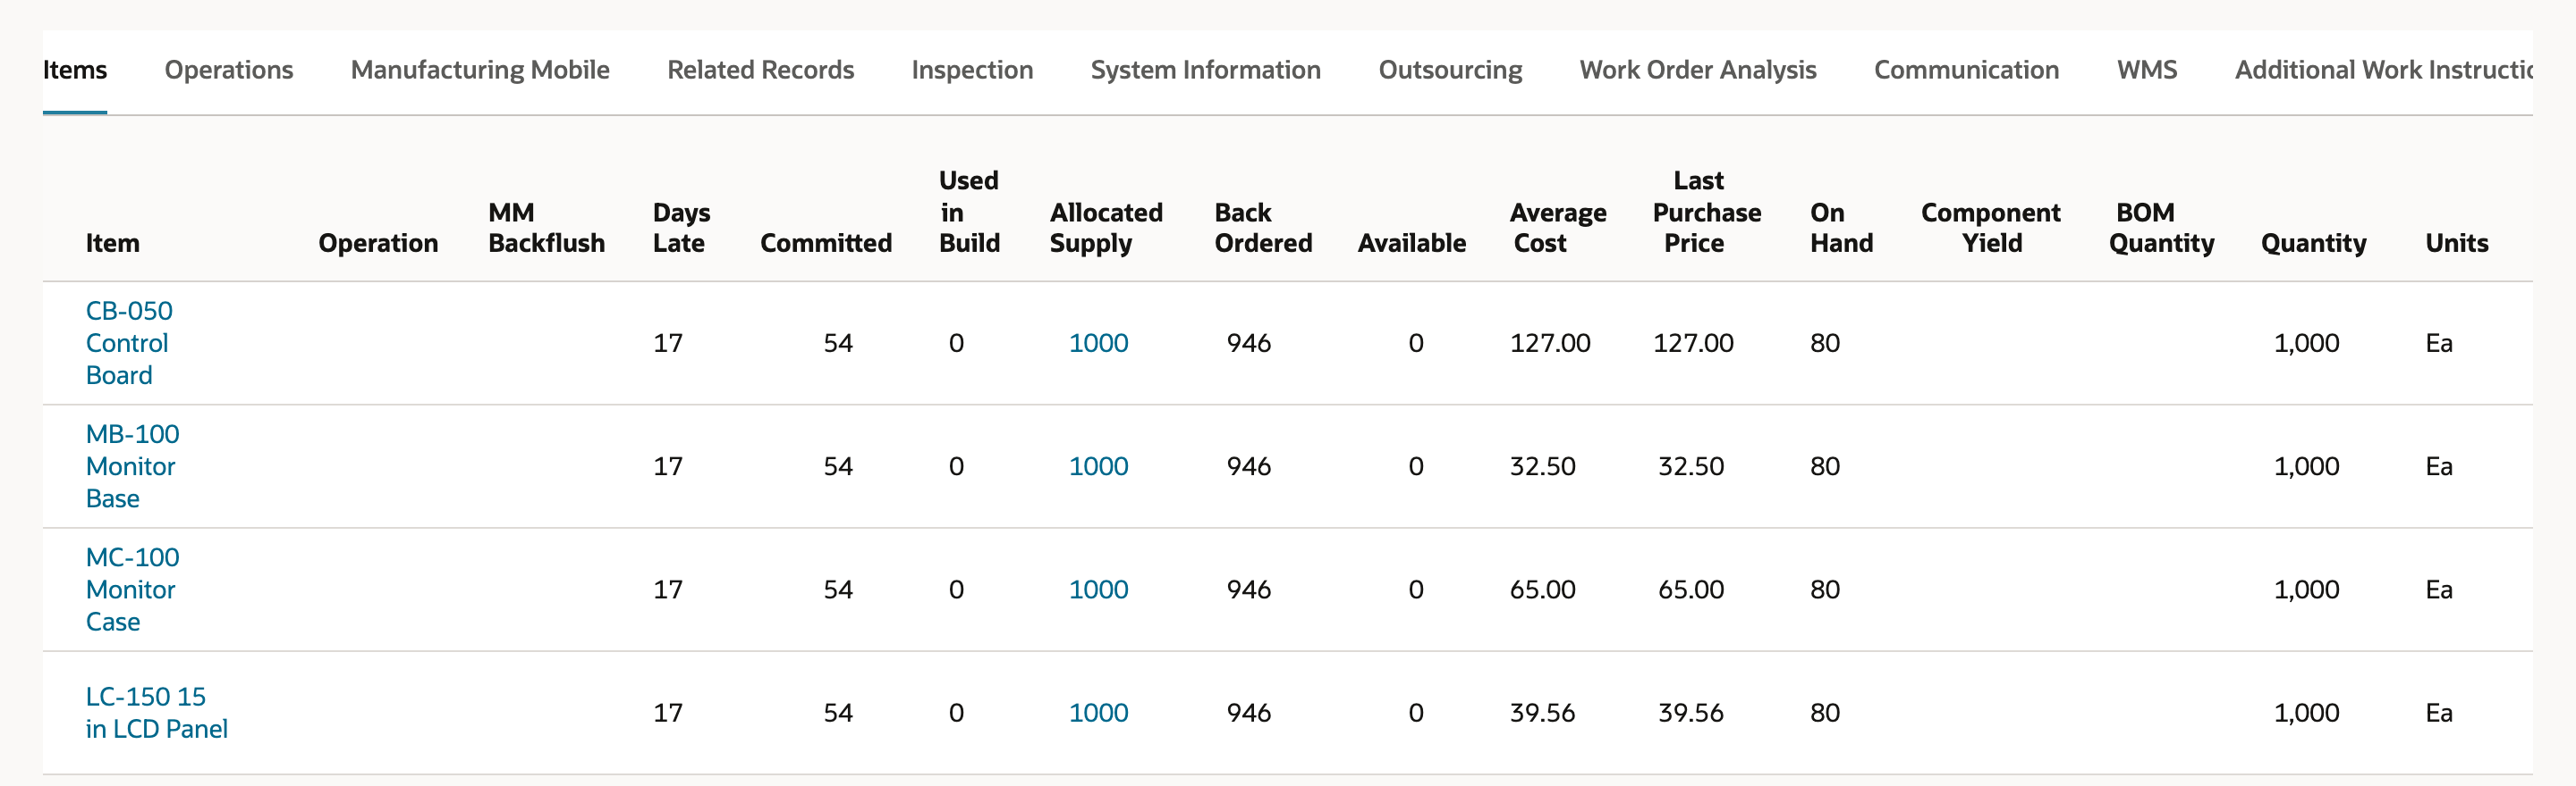Image resolution: width=2576 pixels, height=786 pixels.
Task: Open the System Information tab
Action: pos(1205,70)
